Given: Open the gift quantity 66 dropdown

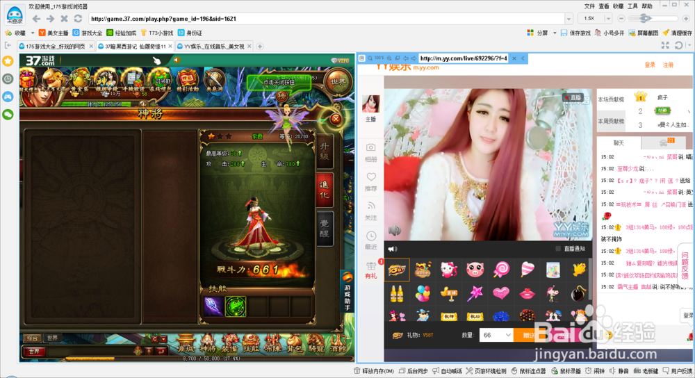Looking at the screenshot, I should (496, 335).
